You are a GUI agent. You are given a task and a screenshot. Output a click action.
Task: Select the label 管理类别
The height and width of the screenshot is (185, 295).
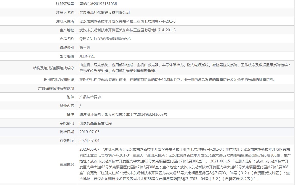67,47
